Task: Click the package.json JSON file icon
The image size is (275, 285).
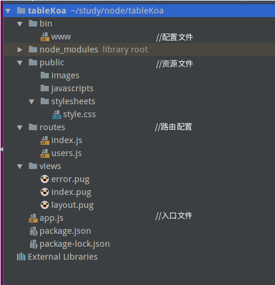Action: click(34, 231)
